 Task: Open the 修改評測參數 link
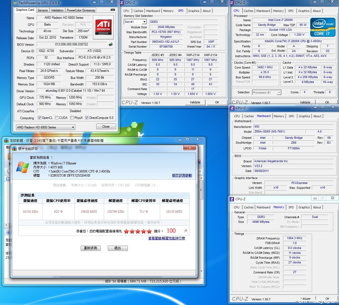(x=182, y=175)
